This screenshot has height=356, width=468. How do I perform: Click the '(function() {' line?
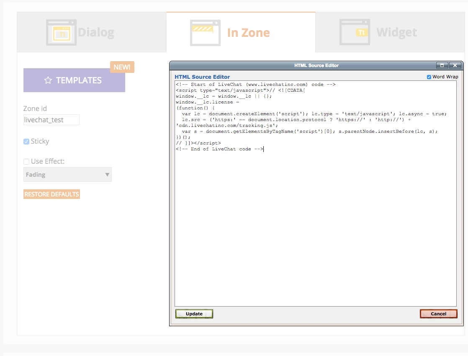[x=195, y=108]
